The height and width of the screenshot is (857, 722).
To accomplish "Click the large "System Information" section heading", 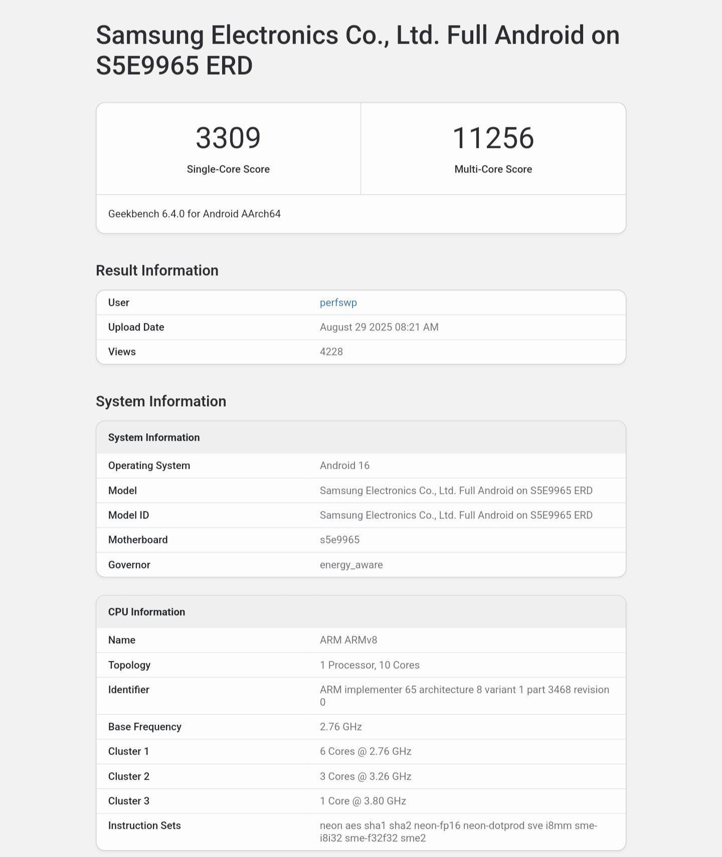I will [161, 401].
